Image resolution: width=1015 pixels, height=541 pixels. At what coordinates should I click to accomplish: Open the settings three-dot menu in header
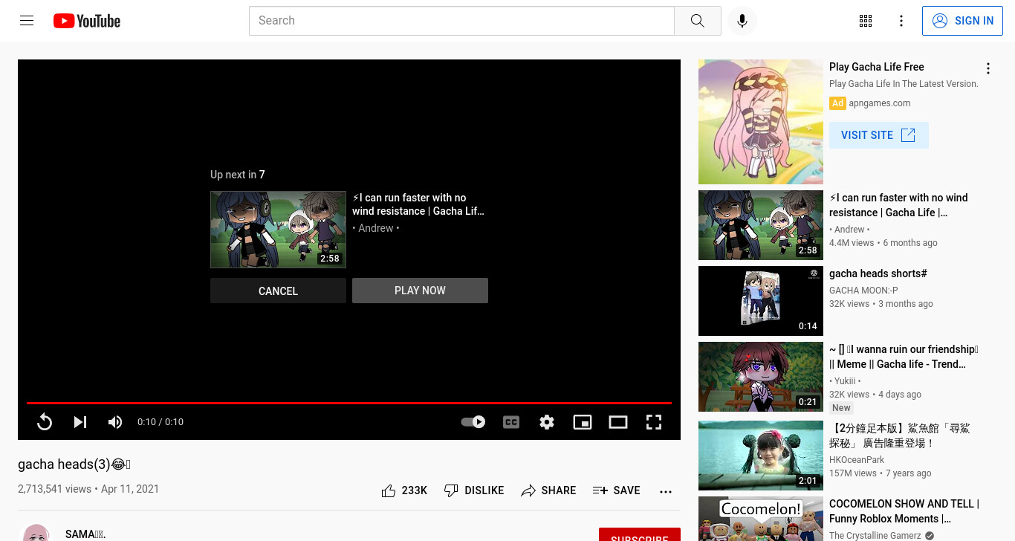[x=901, y=21]
